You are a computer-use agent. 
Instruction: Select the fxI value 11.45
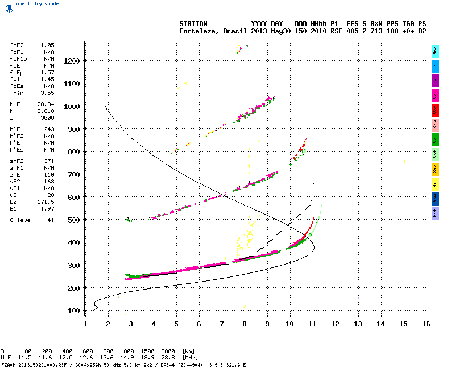coord(46,79)
